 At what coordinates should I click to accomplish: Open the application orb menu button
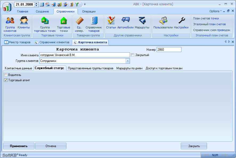pos(7,7)
